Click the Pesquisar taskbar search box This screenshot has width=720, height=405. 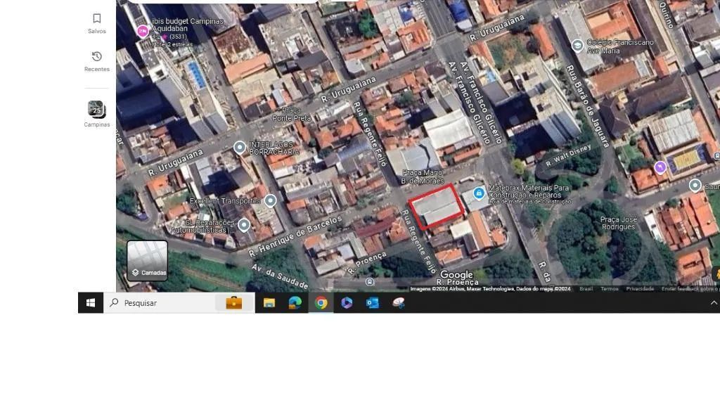coord(179,302)
